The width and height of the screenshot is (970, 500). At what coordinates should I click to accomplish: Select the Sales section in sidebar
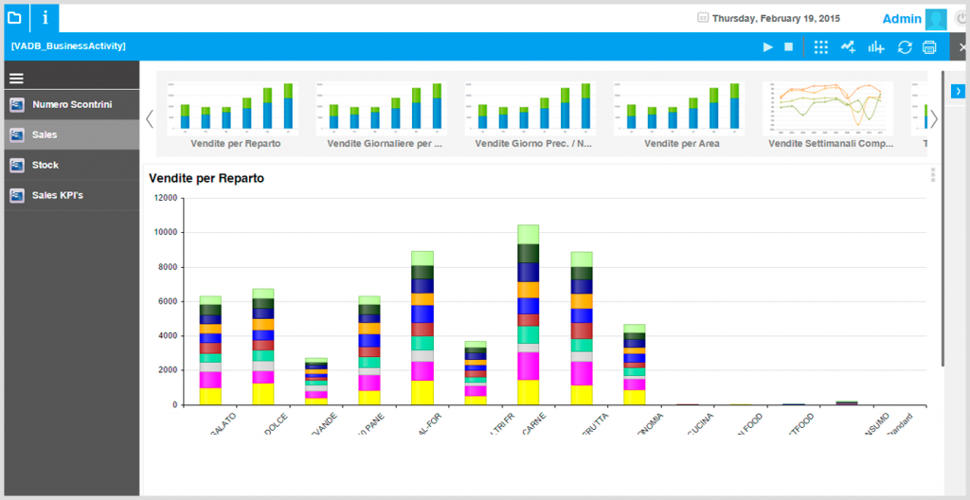72,134
